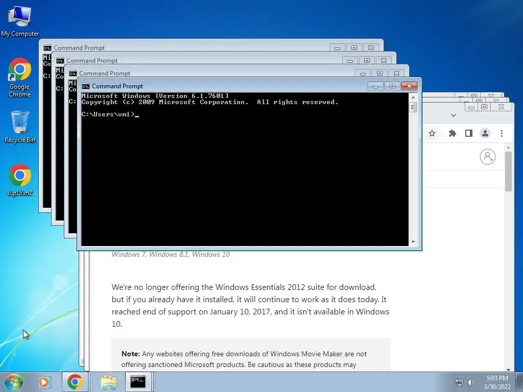Close the rearmost Command Prompt window
The image size is (523, 392).
point(371,48)
